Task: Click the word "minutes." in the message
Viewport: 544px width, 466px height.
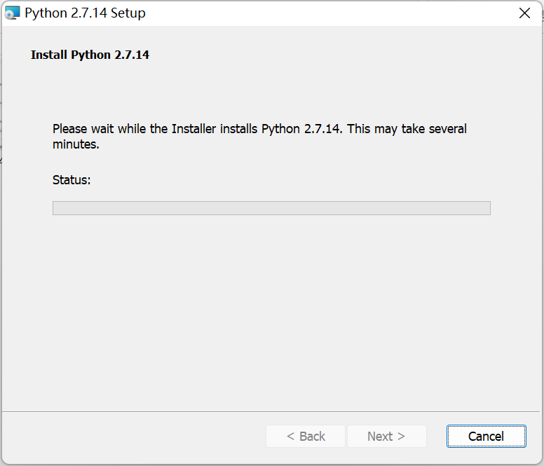Action: click(76, 145)
